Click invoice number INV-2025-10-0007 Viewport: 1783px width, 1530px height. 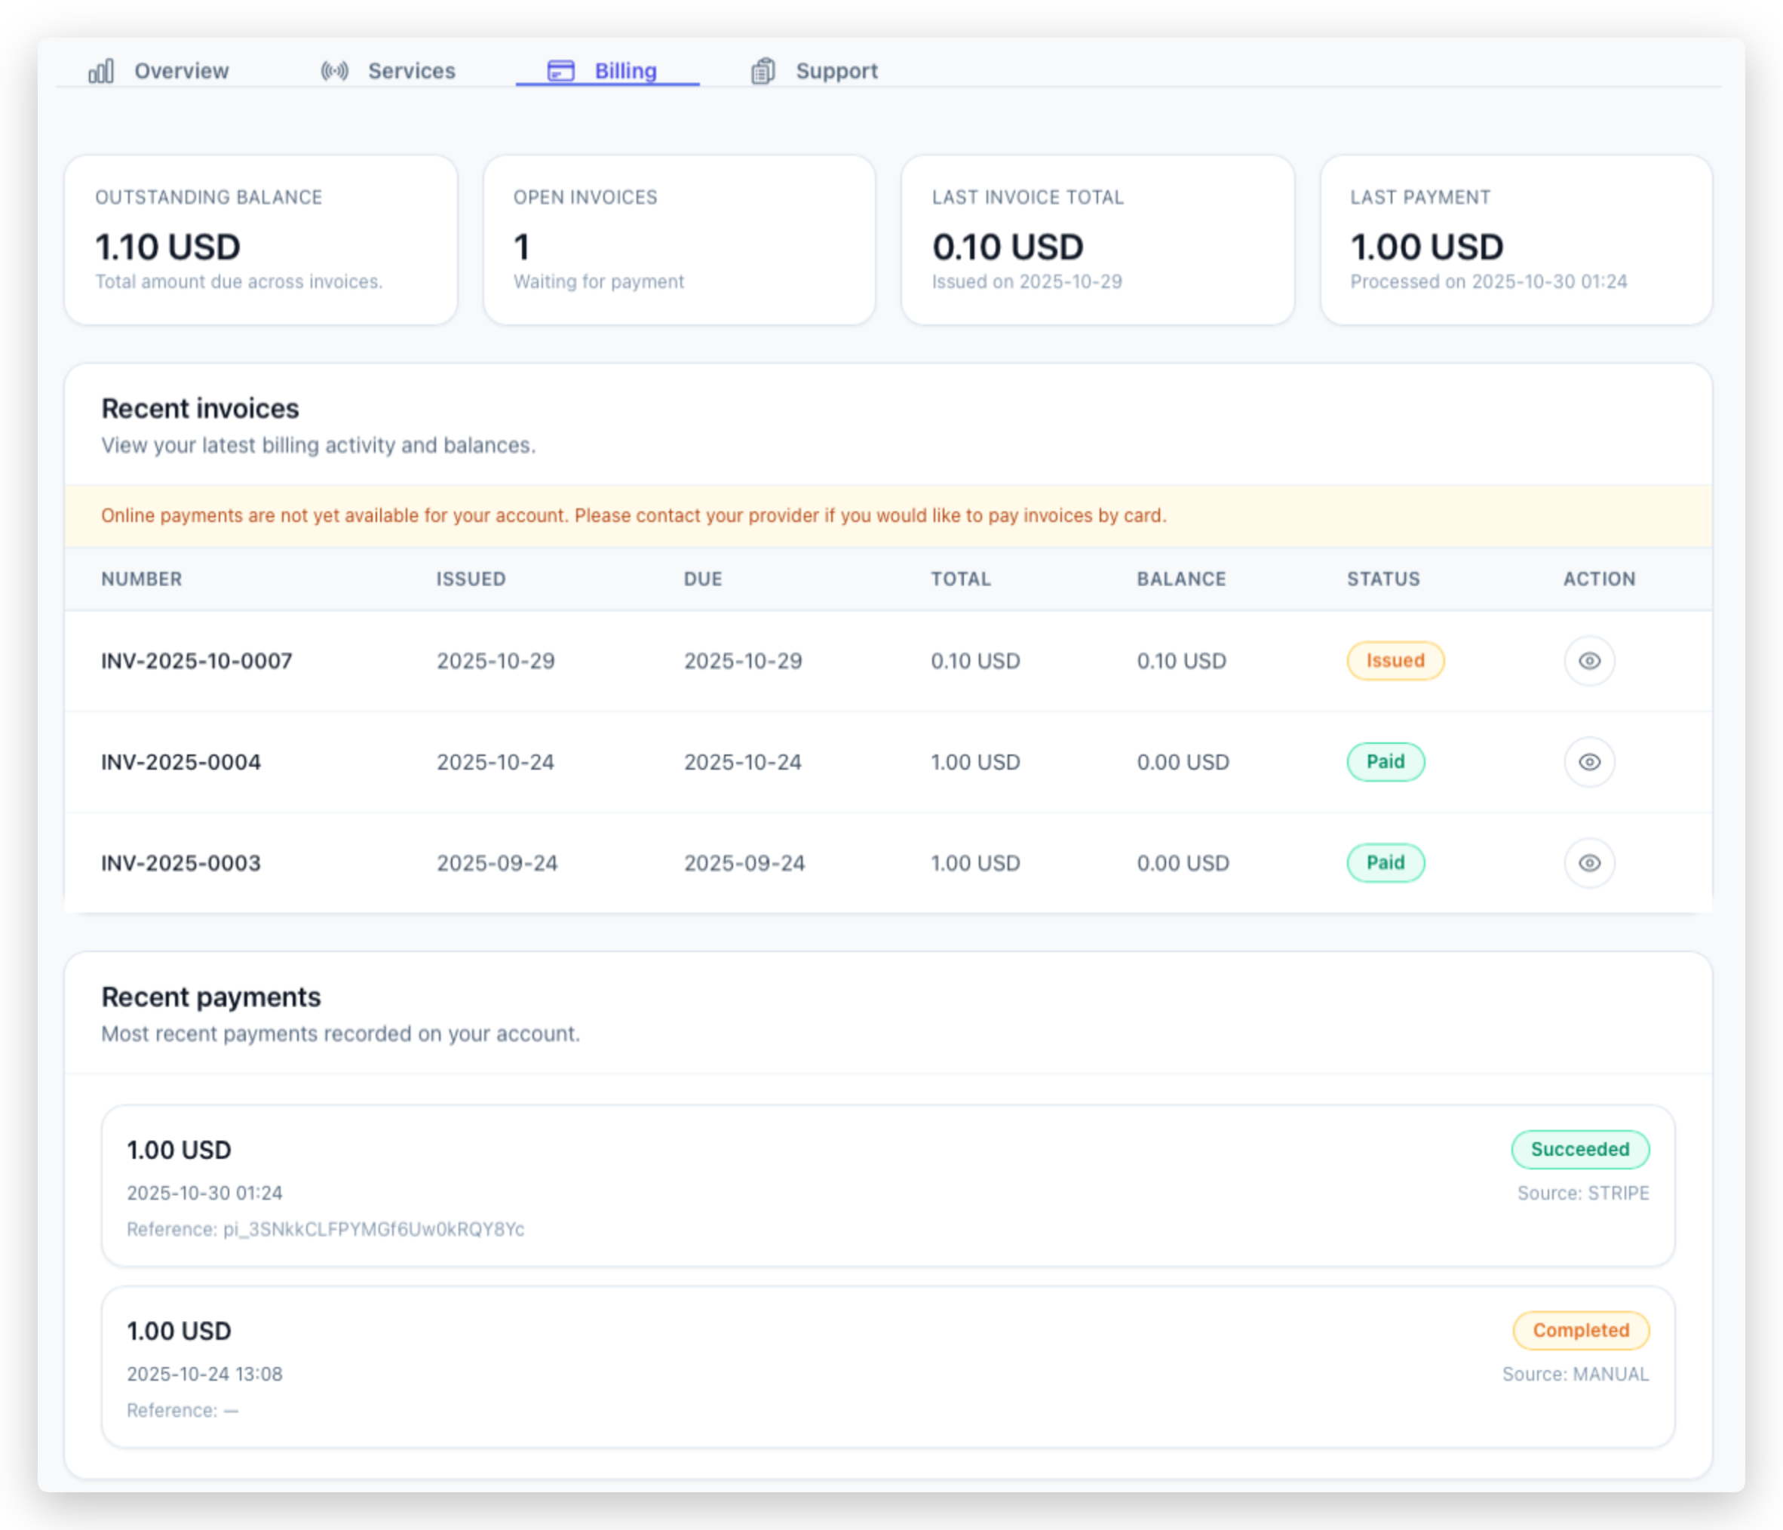[x=196, y=661]
